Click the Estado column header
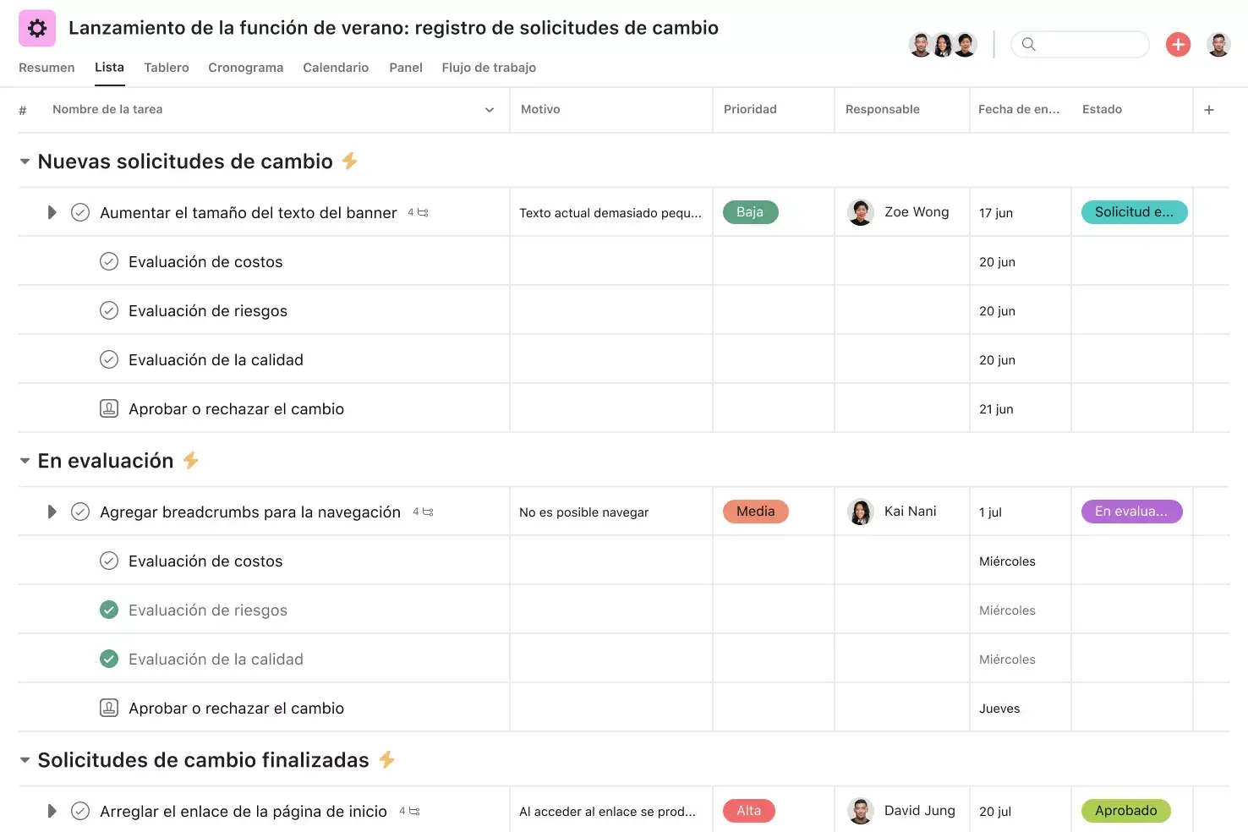This screenshot has height=832, width=1248. coord(1102,110)
